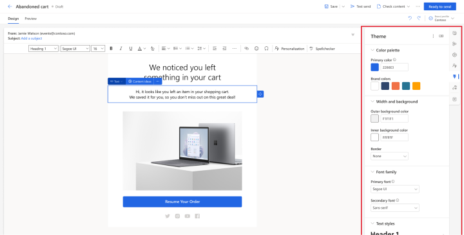Open the font color picker
Image resolution: width=464 pixels, height=235 pixels.
tap(142, 49)
